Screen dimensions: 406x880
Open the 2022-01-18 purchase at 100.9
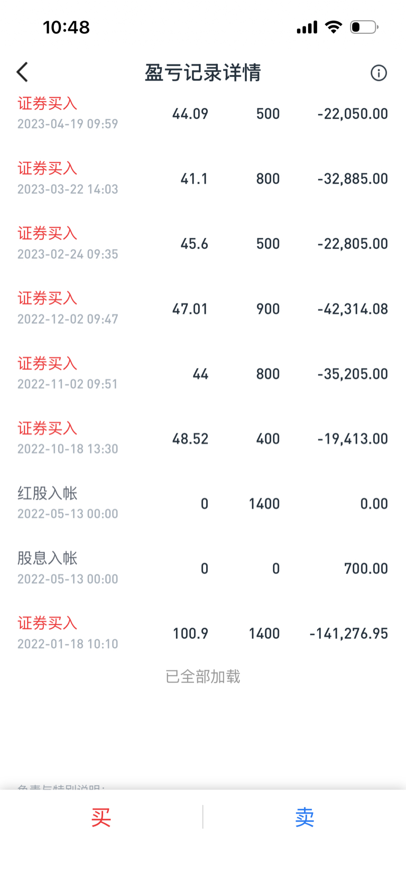pos(203,633)
